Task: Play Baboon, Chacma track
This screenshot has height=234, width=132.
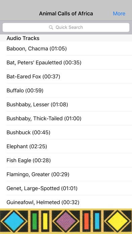Action: (x=66, y=48)
